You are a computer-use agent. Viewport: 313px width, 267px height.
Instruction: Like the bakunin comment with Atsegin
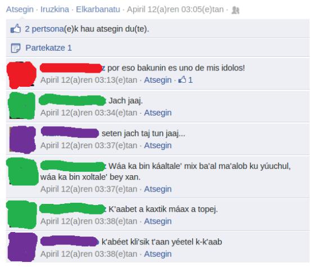(158, 80)
